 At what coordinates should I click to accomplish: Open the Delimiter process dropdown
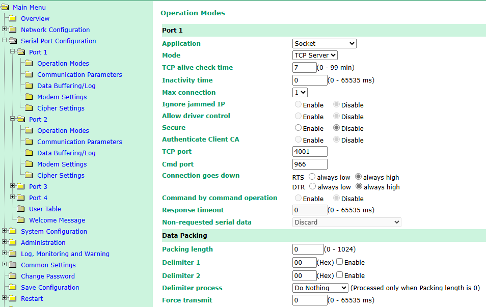click(320, 288)
